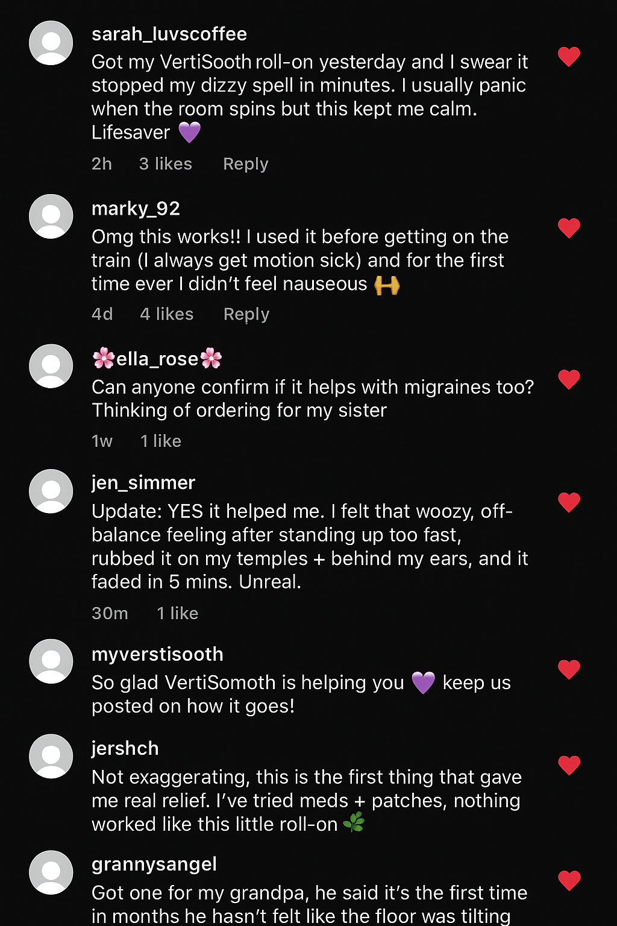617x926 pixels.
Task: View 3 likes on sarah's comment
Action: point(165,164)
